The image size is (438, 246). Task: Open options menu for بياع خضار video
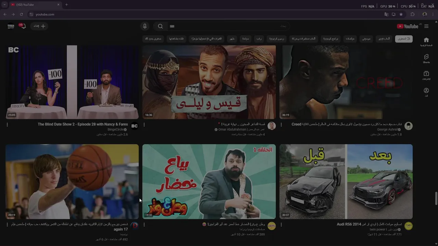[144, 224]
